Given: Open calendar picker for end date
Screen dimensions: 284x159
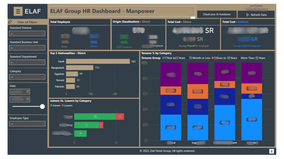Looking at the screenshot, I should click(27, 99).
